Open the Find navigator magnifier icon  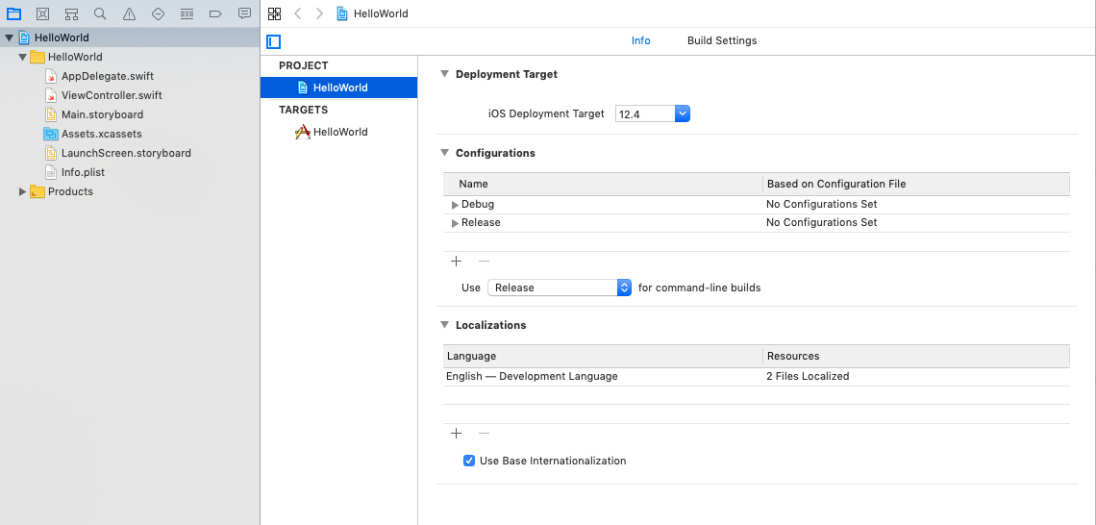[x=100, y=14]
